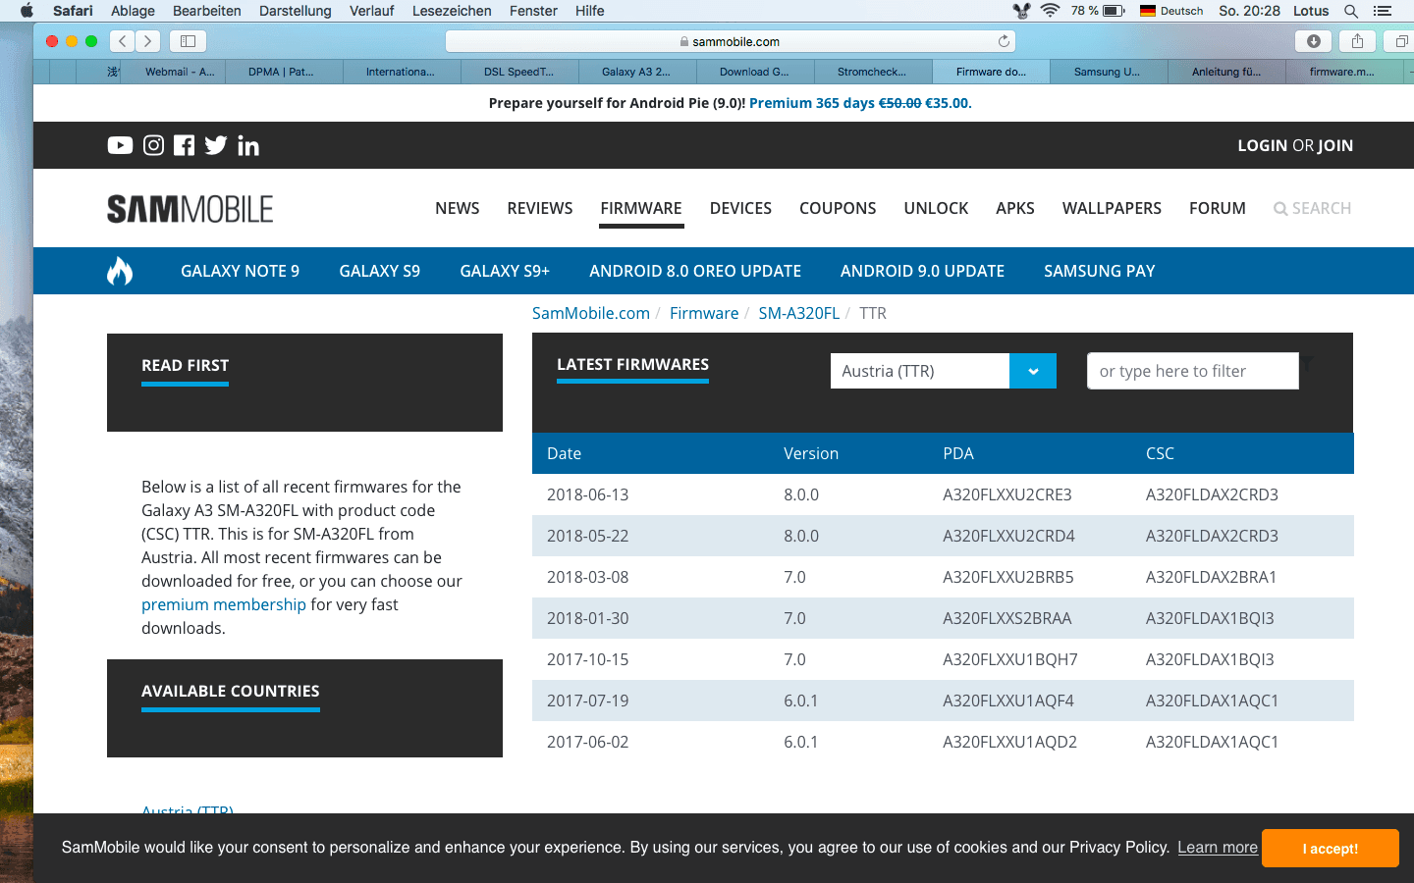Screen dimensions: 1414x883
Task: Click ANDROID 9.0 UPDATE link
Action: [922, 271]
